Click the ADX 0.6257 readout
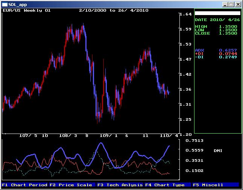Viewport: 243px width, 190px height. coord(216,50)
